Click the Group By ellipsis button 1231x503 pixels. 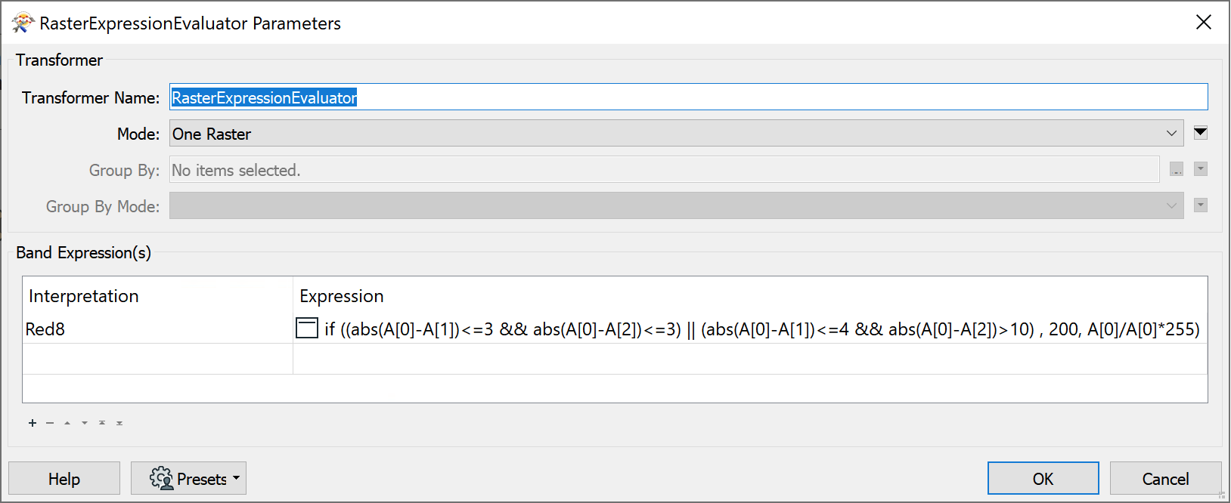pyautogui.click(x=1177, y=170)
